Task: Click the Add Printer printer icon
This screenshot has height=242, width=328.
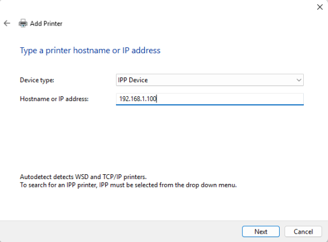Action: (x=23, y=23)
